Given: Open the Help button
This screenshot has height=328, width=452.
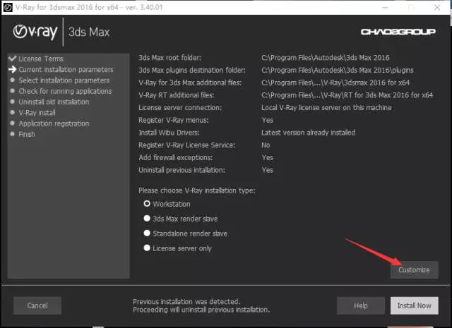Looking at the screenshot, I should tap(361, 305).
